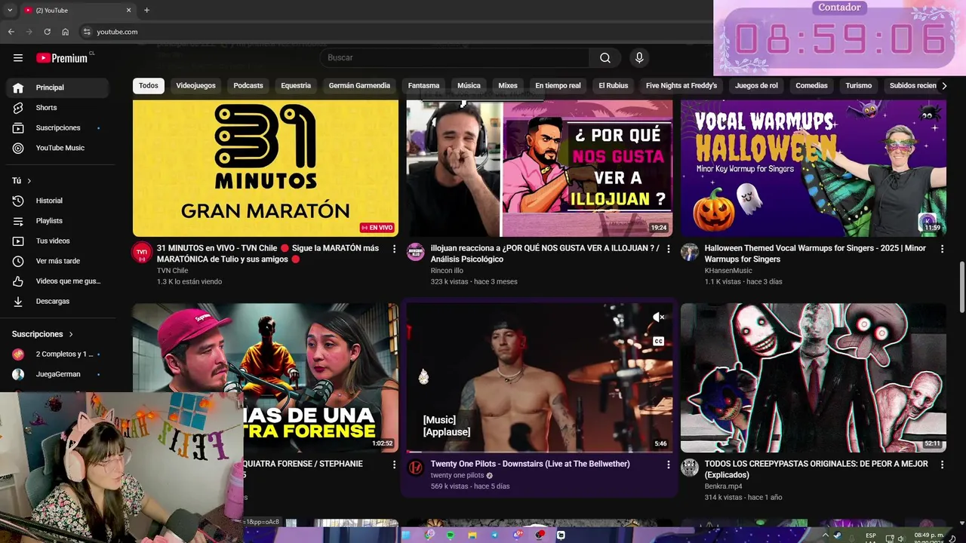Reload the page with the refresh icon
Image resolution: width=966 pixels, height=543 pixels.
click(47, 32)
